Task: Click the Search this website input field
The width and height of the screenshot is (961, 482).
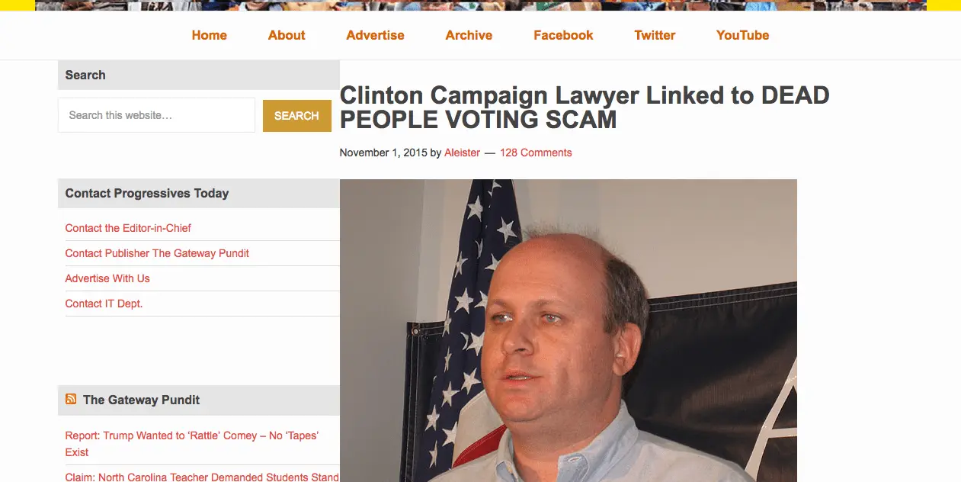Action: [x=156, y=115]
